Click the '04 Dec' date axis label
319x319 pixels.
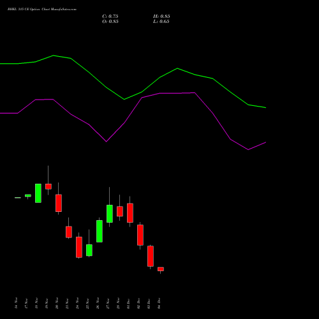pyautogui.click(x=159, y=303)
